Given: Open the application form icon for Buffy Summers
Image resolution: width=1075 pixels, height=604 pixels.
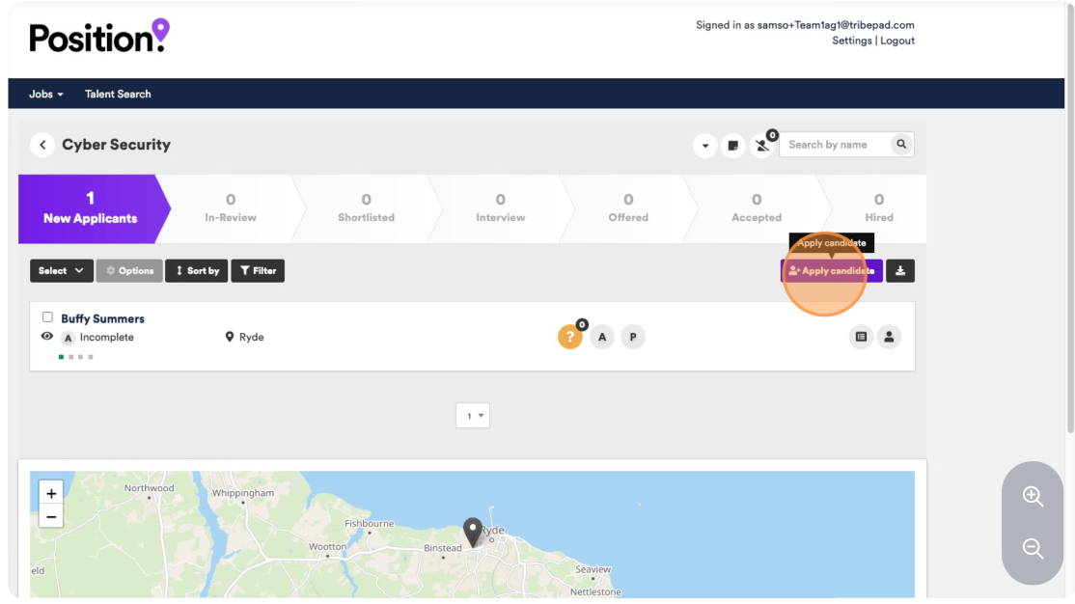Looking at the screenshot, I should tap(861, 337).
